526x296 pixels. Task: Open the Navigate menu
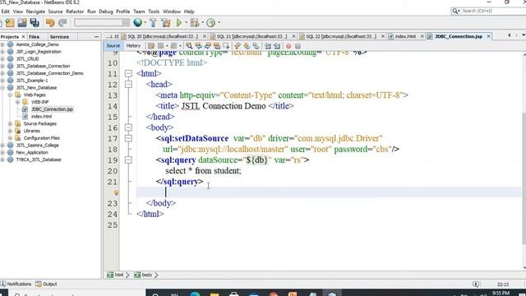coord(35,12)
